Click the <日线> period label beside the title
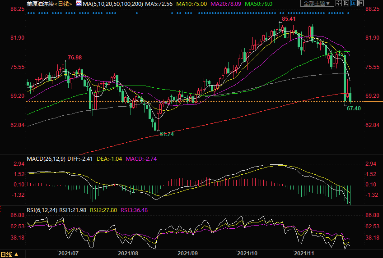 64,4
